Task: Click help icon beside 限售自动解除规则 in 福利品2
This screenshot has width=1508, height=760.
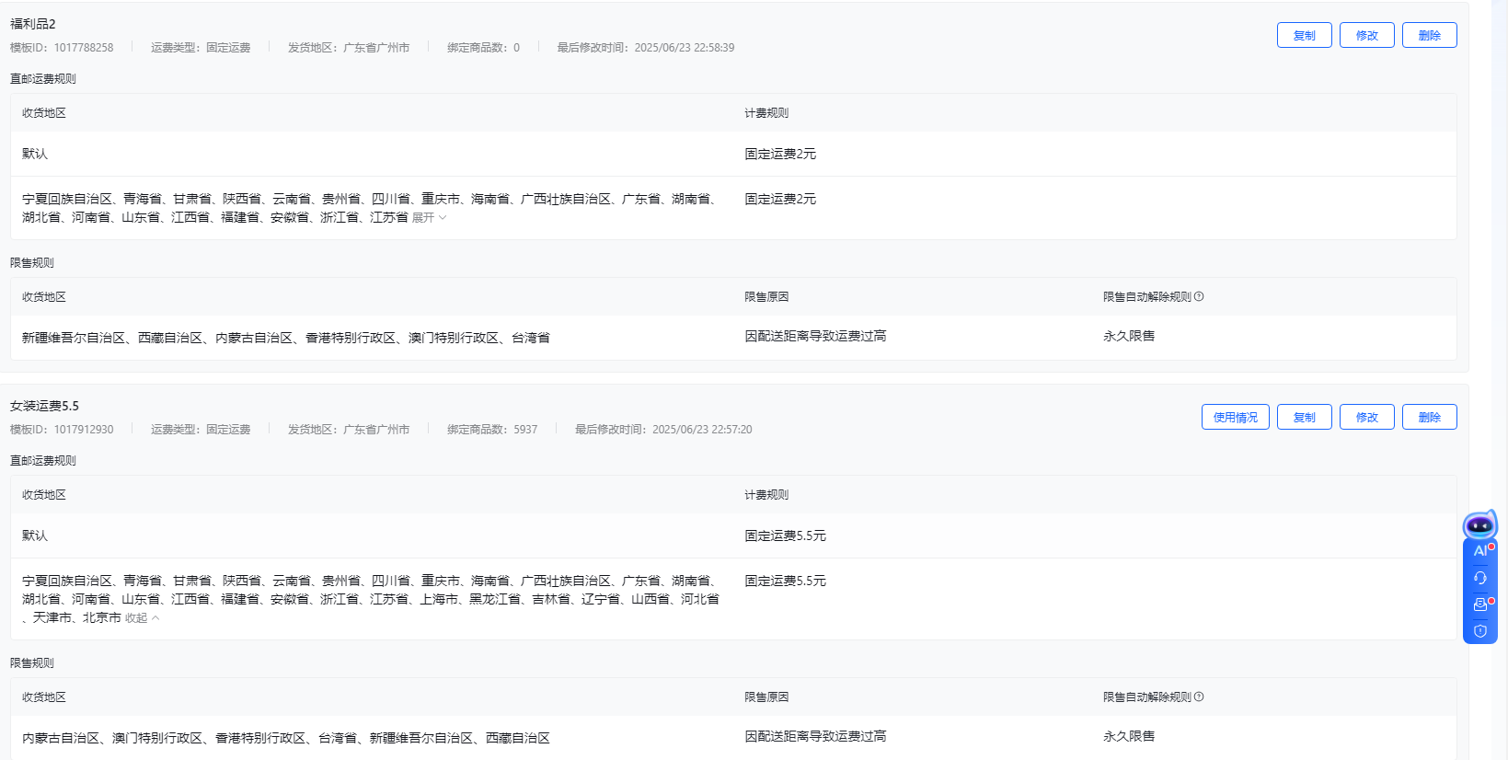Action: (1199, 296)
